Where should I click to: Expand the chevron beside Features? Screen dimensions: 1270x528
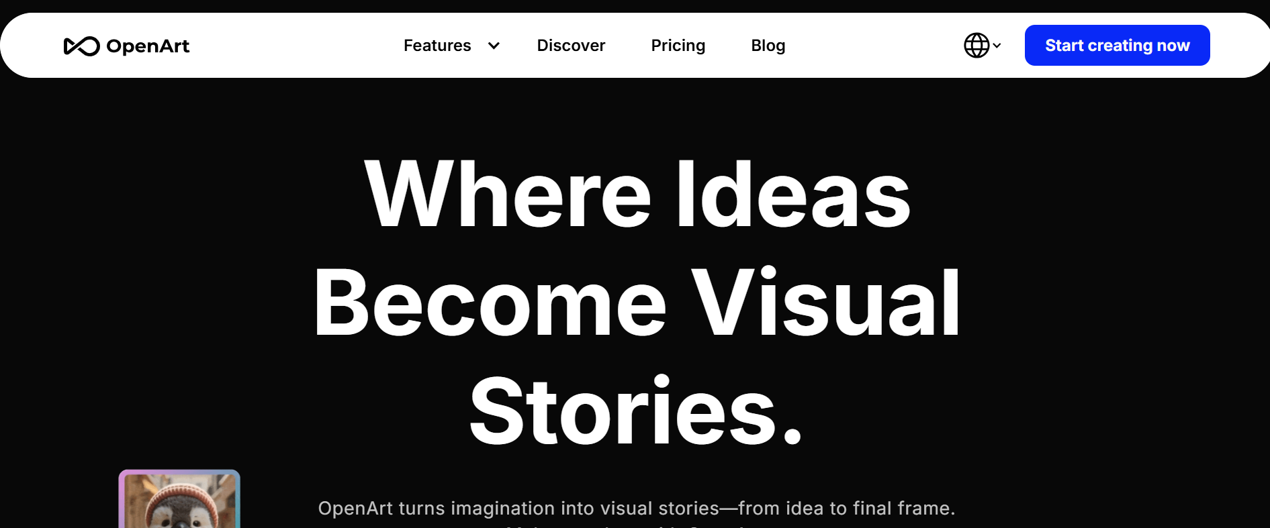[494, 46]
